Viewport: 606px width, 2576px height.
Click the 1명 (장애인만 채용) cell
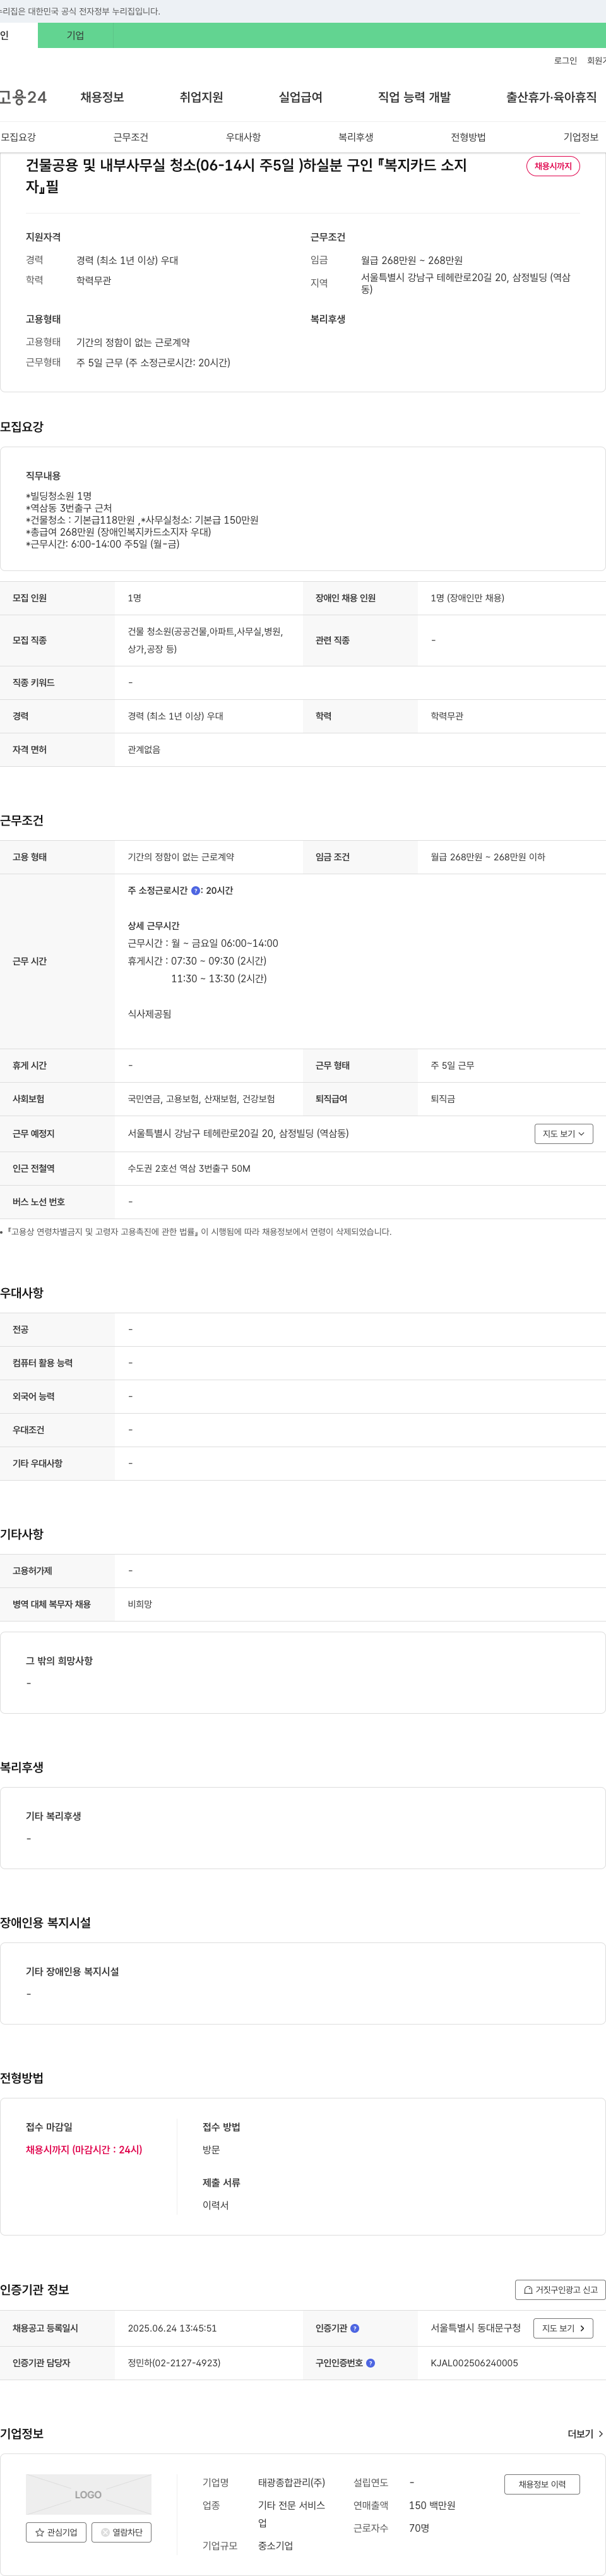[467, 598]
